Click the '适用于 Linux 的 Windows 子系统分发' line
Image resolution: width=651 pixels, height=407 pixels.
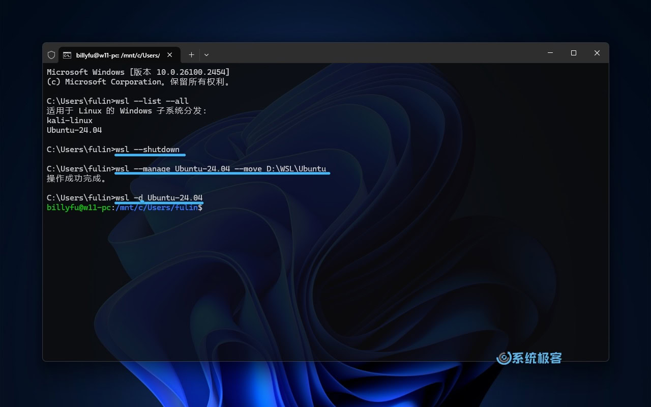(127, 111)
